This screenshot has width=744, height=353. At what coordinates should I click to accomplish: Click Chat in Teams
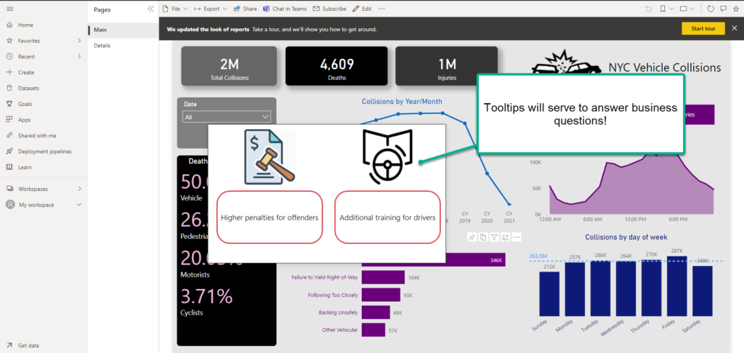285,9
